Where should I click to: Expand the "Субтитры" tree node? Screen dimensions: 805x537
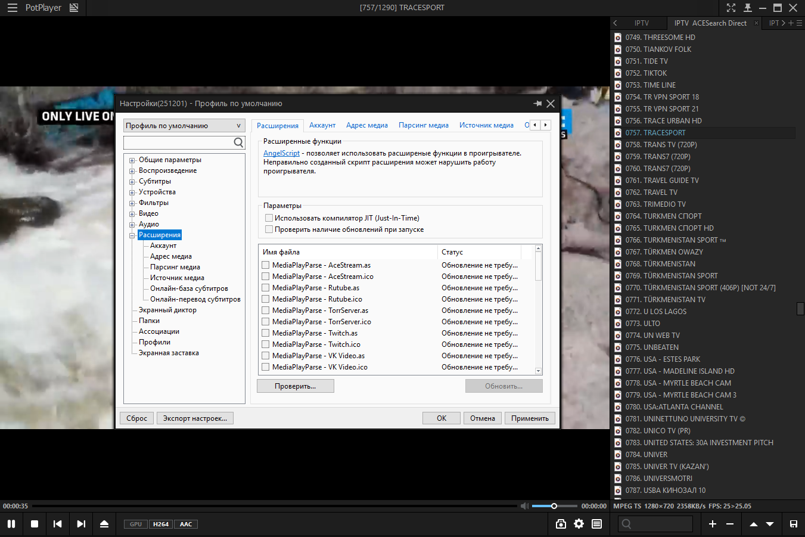(x=132, y=182)
